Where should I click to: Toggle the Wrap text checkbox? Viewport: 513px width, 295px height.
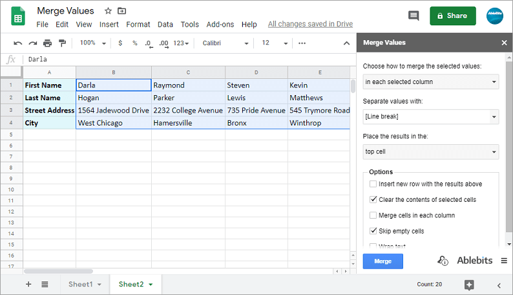pyautogui.click(x=373, y=246)
